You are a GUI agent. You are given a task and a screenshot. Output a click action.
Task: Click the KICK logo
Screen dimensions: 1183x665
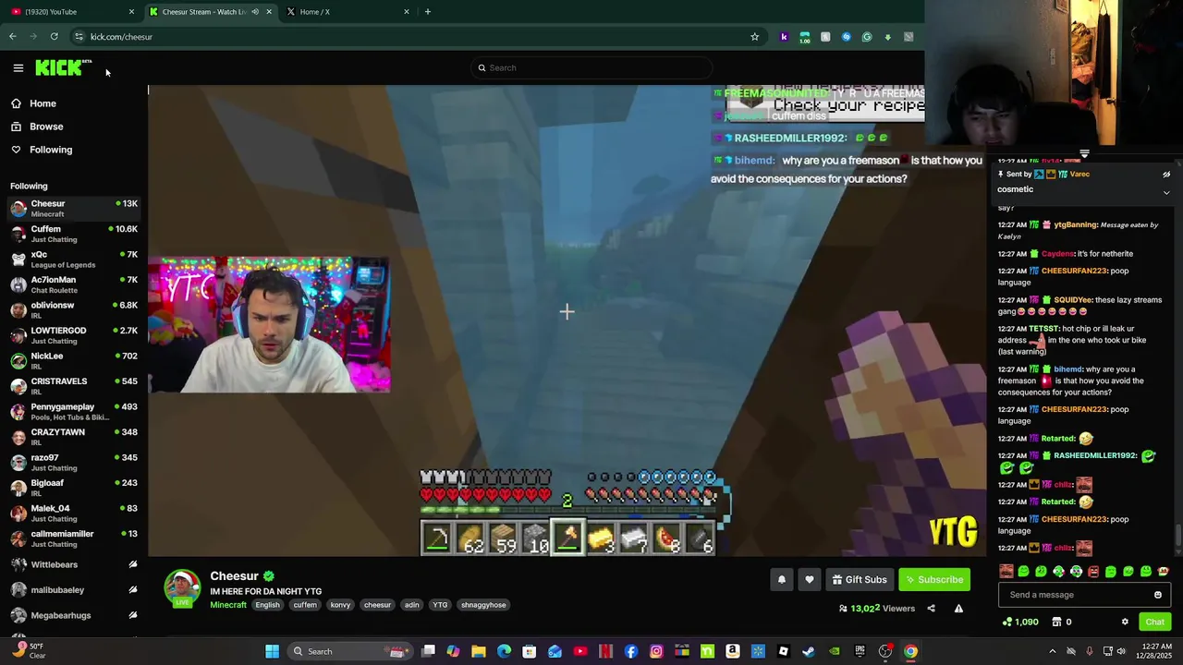click(x=63, y=67)
